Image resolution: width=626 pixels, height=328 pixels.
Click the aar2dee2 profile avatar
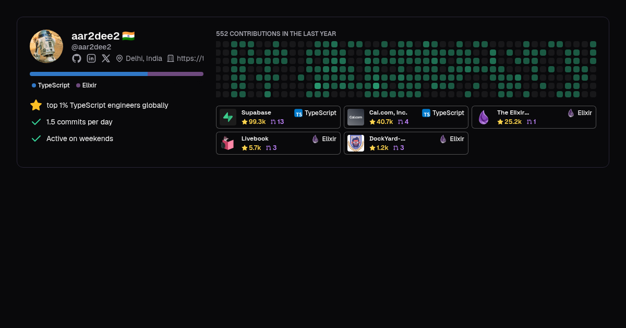[x=46, y=46]
